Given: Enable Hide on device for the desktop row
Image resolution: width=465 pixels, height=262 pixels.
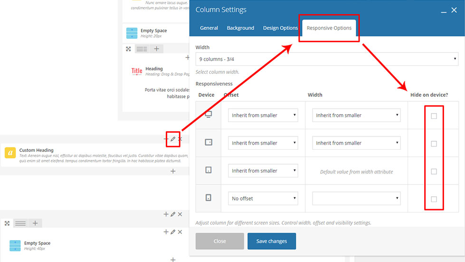Looking at the screenshot, I should tap(434, 116).
